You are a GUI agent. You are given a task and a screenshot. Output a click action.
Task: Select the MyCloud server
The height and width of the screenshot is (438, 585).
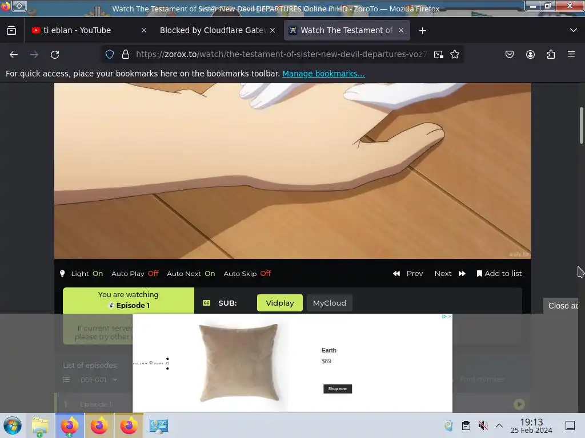click(x=330, y=303)
